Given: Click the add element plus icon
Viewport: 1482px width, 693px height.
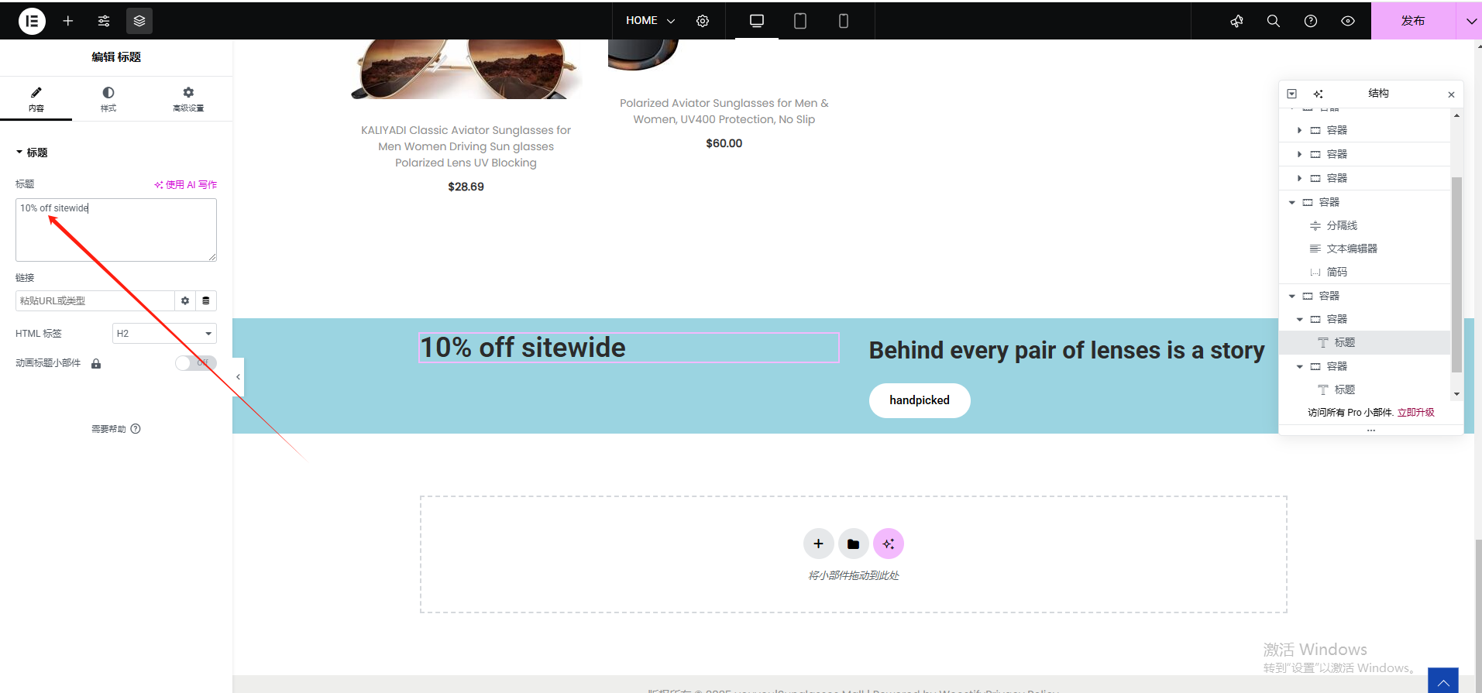Looking at the screenshot, I should pyautogui.click(x=68, y=21).
